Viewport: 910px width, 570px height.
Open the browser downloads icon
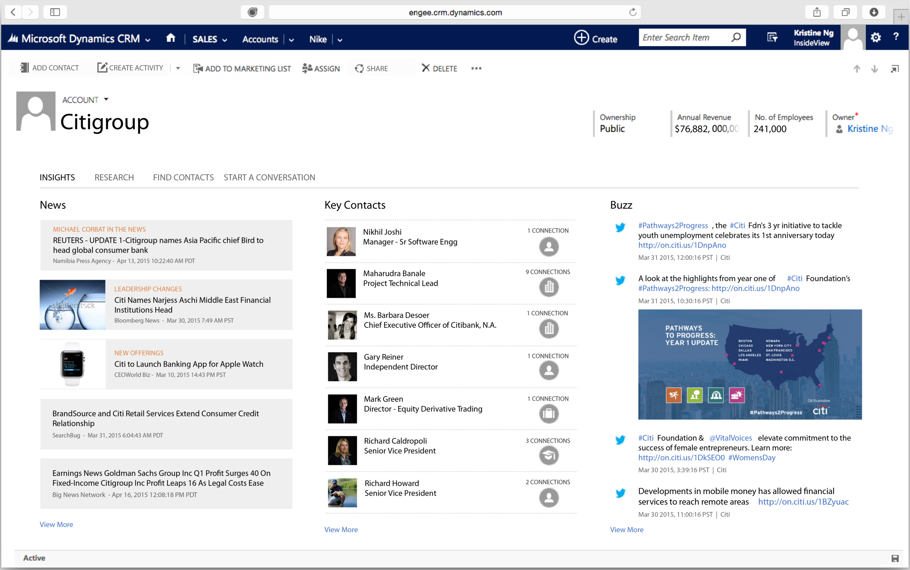[x=874, y=12]
